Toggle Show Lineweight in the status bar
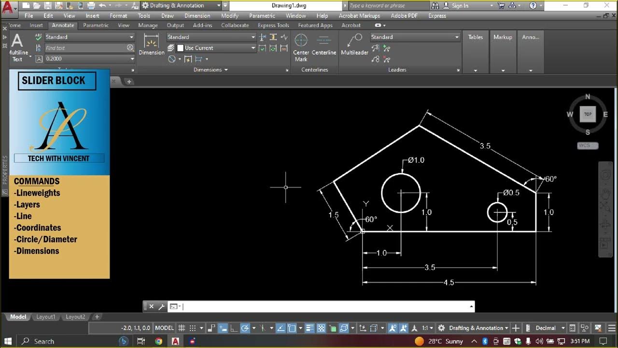Screen dimensions: 618x348 click(310, 328)
